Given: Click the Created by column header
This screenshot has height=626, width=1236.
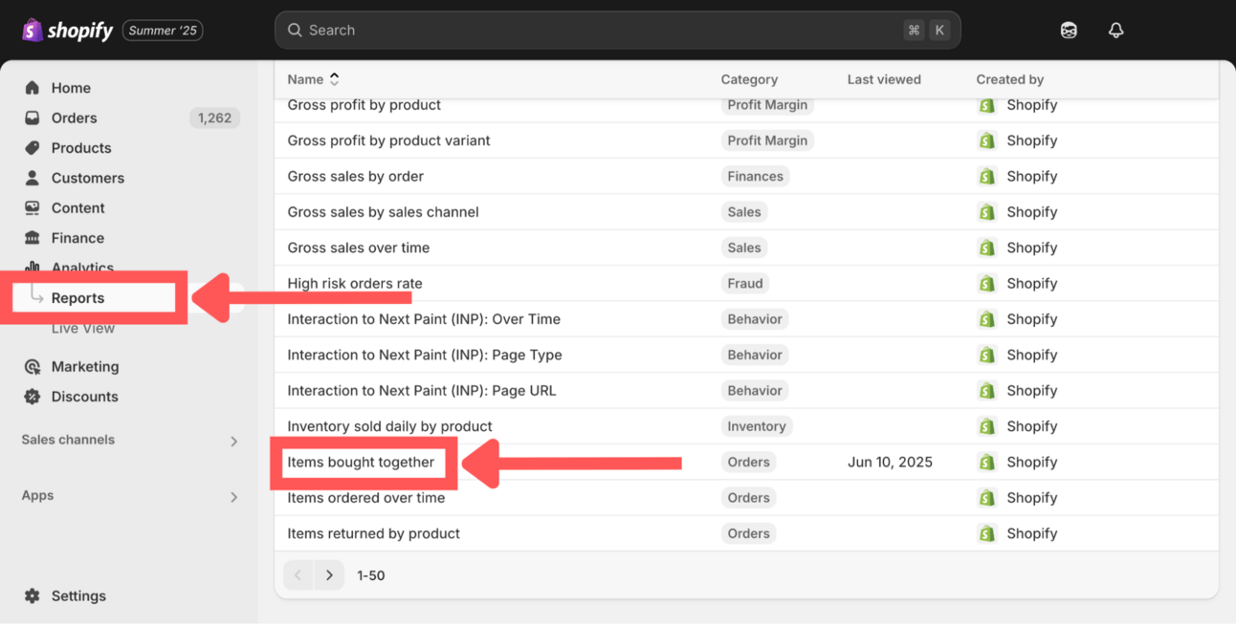Looking at the screenshot, I should [1009, 79].
